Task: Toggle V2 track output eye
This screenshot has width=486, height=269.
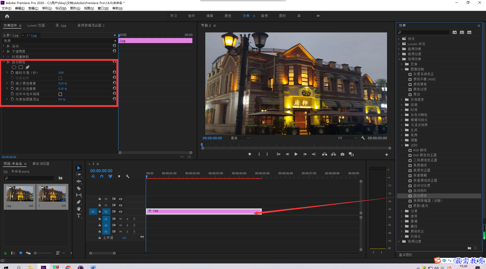Action: 121,205
